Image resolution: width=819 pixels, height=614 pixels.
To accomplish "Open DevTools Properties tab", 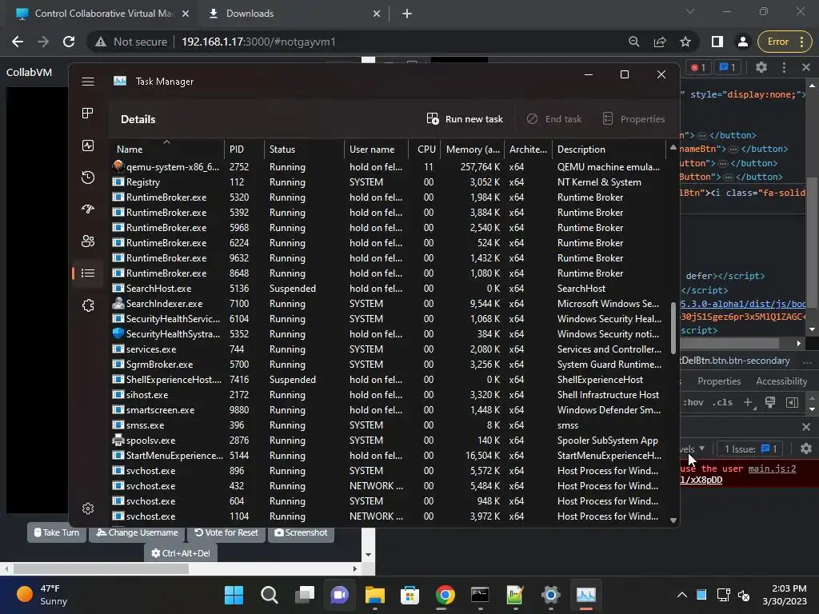I will tap(719, 381).
